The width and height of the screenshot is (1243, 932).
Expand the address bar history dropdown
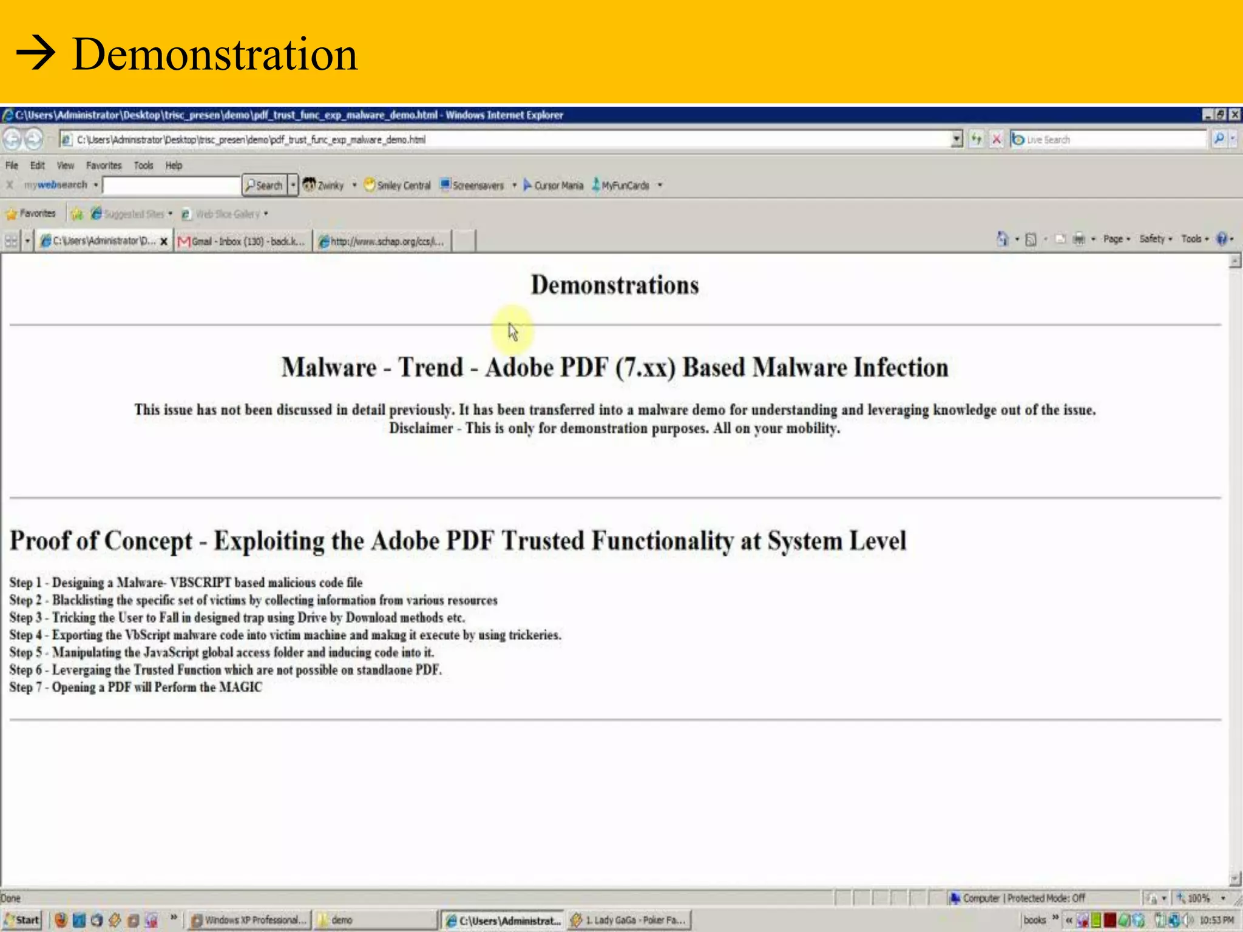click(957, 140)
